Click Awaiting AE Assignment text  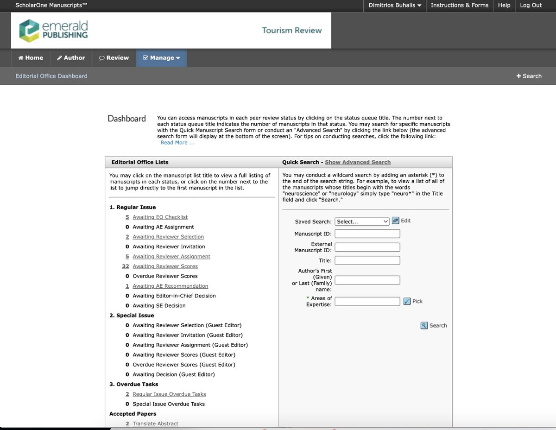click(163, 227)
